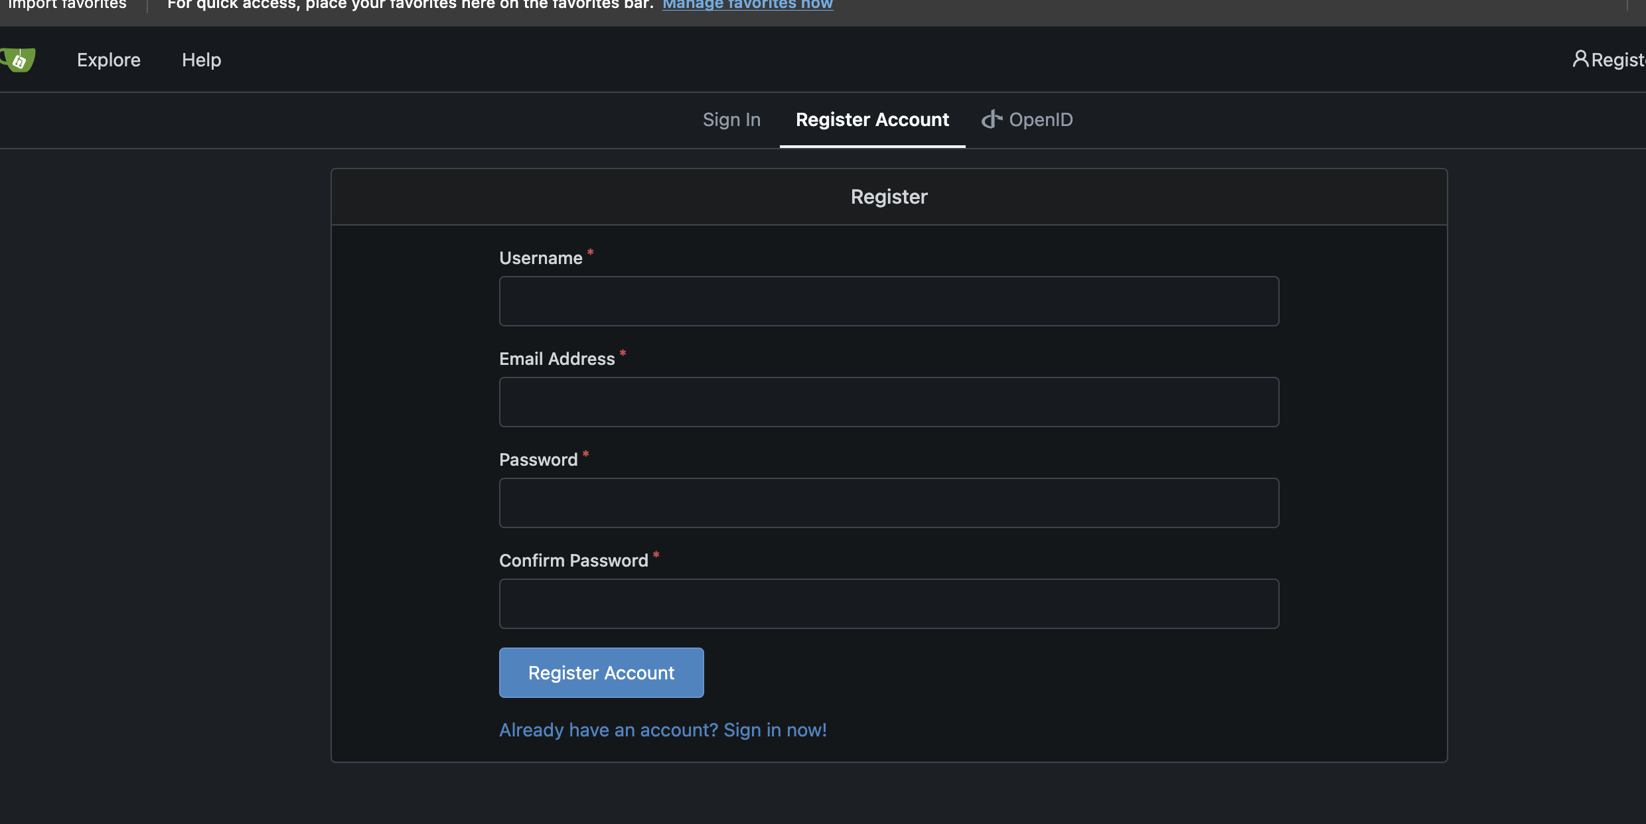This screenshot has height=824, width=1646.
Task: Click the Gitea teacup logo
Action: point(19,60)
